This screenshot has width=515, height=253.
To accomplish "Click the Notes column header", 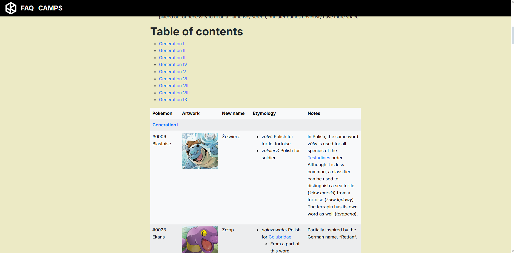I will [314, 113].
